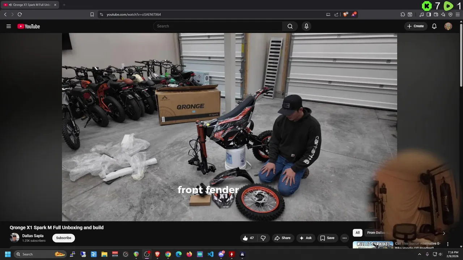Open Dallas Sapla channel avatar
The height and width of the screenshot is (260, 463).
[14, 238]
